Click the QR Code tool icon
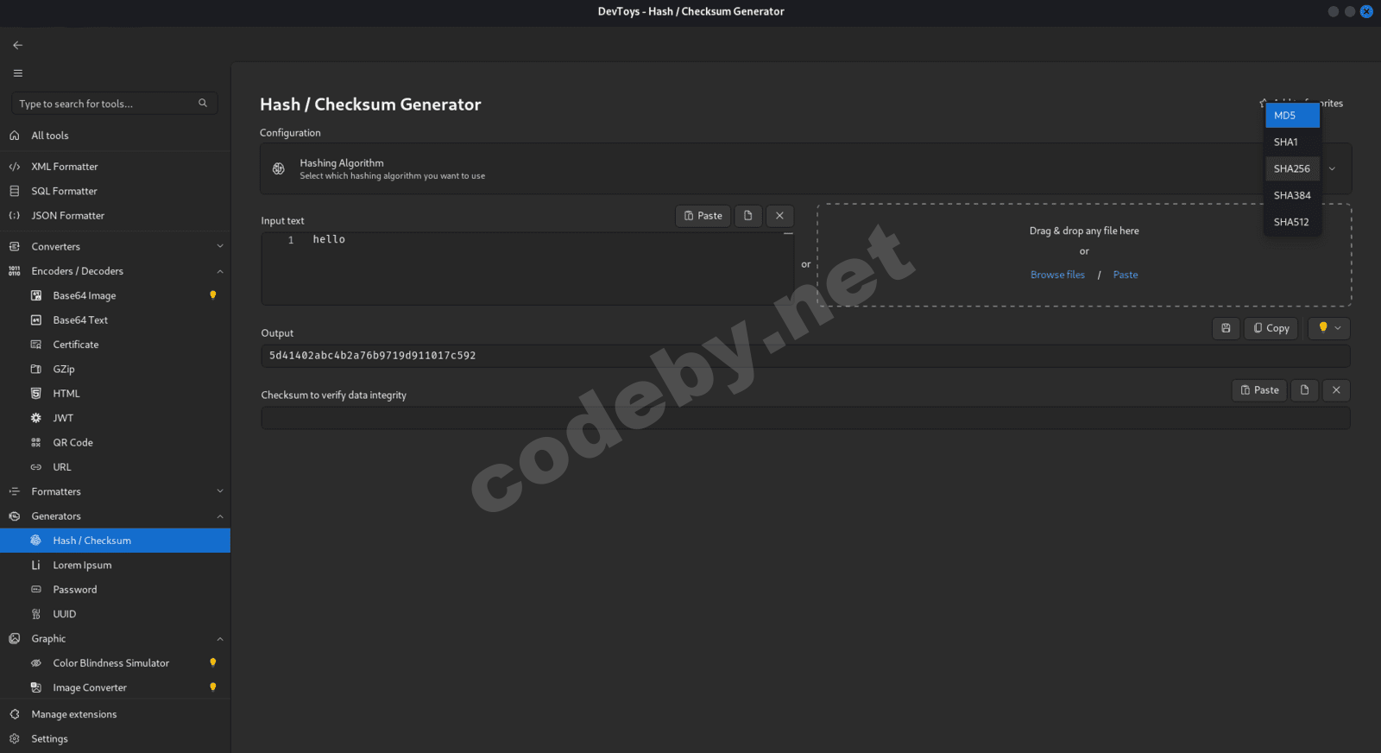 point(36,443)
